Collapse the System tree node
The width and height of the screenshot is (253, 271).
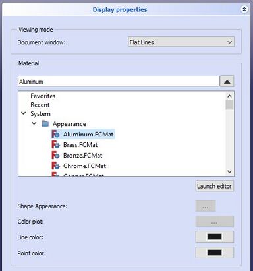[24, 113]
